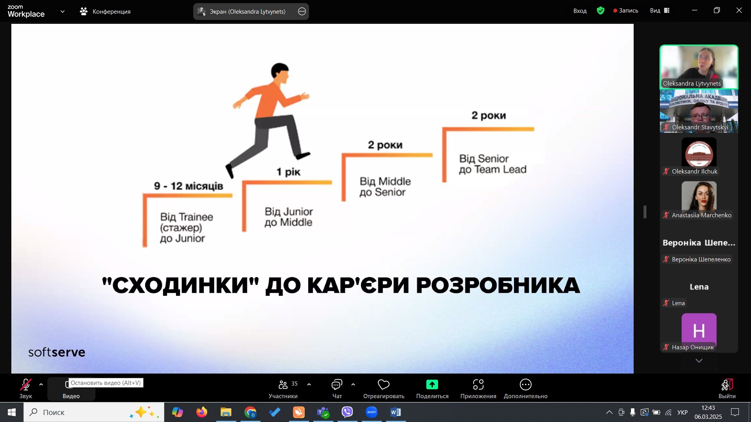Click the green Share screen icon
This screenshot has height=422, width=751.
pos(432,385)
